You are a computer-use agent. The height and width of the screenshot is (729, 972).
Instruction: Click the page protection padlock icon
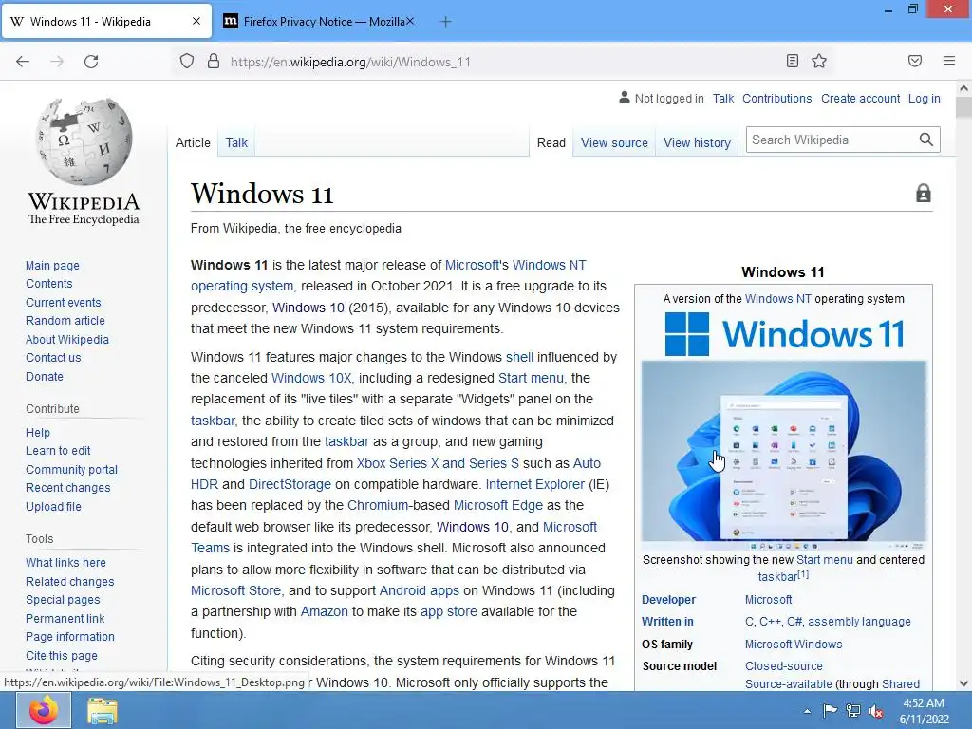click(923, 194)
